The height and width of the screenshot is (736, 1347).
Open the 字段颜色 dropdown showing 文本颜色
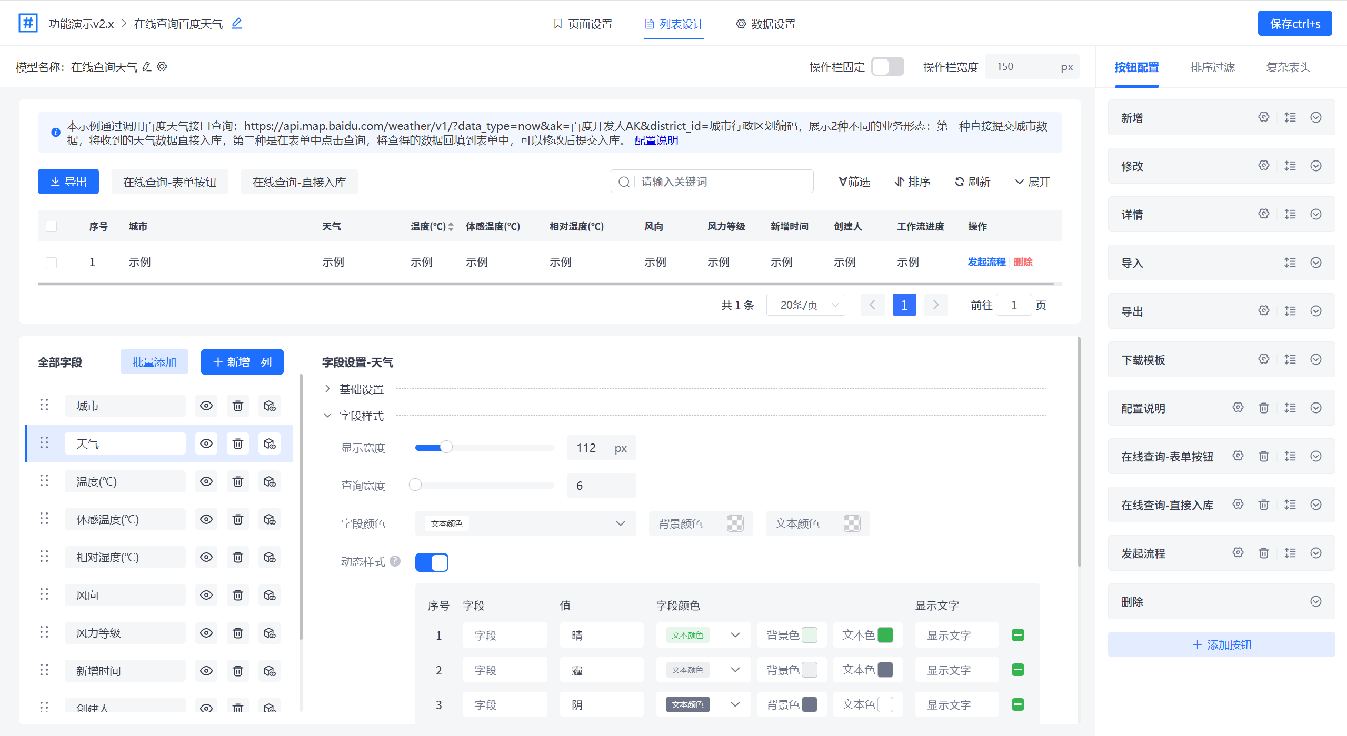[x=525, y=523]
